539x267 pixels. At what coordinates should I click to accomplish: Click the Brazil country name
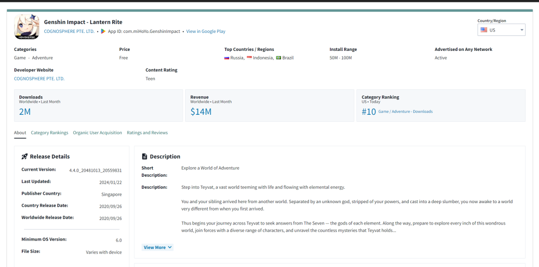click(x=288, y=58)
